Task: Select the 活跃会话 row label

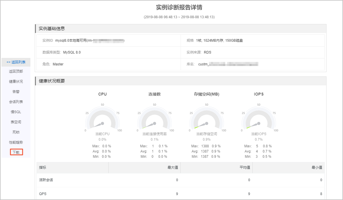Action: tap(46, 180)
